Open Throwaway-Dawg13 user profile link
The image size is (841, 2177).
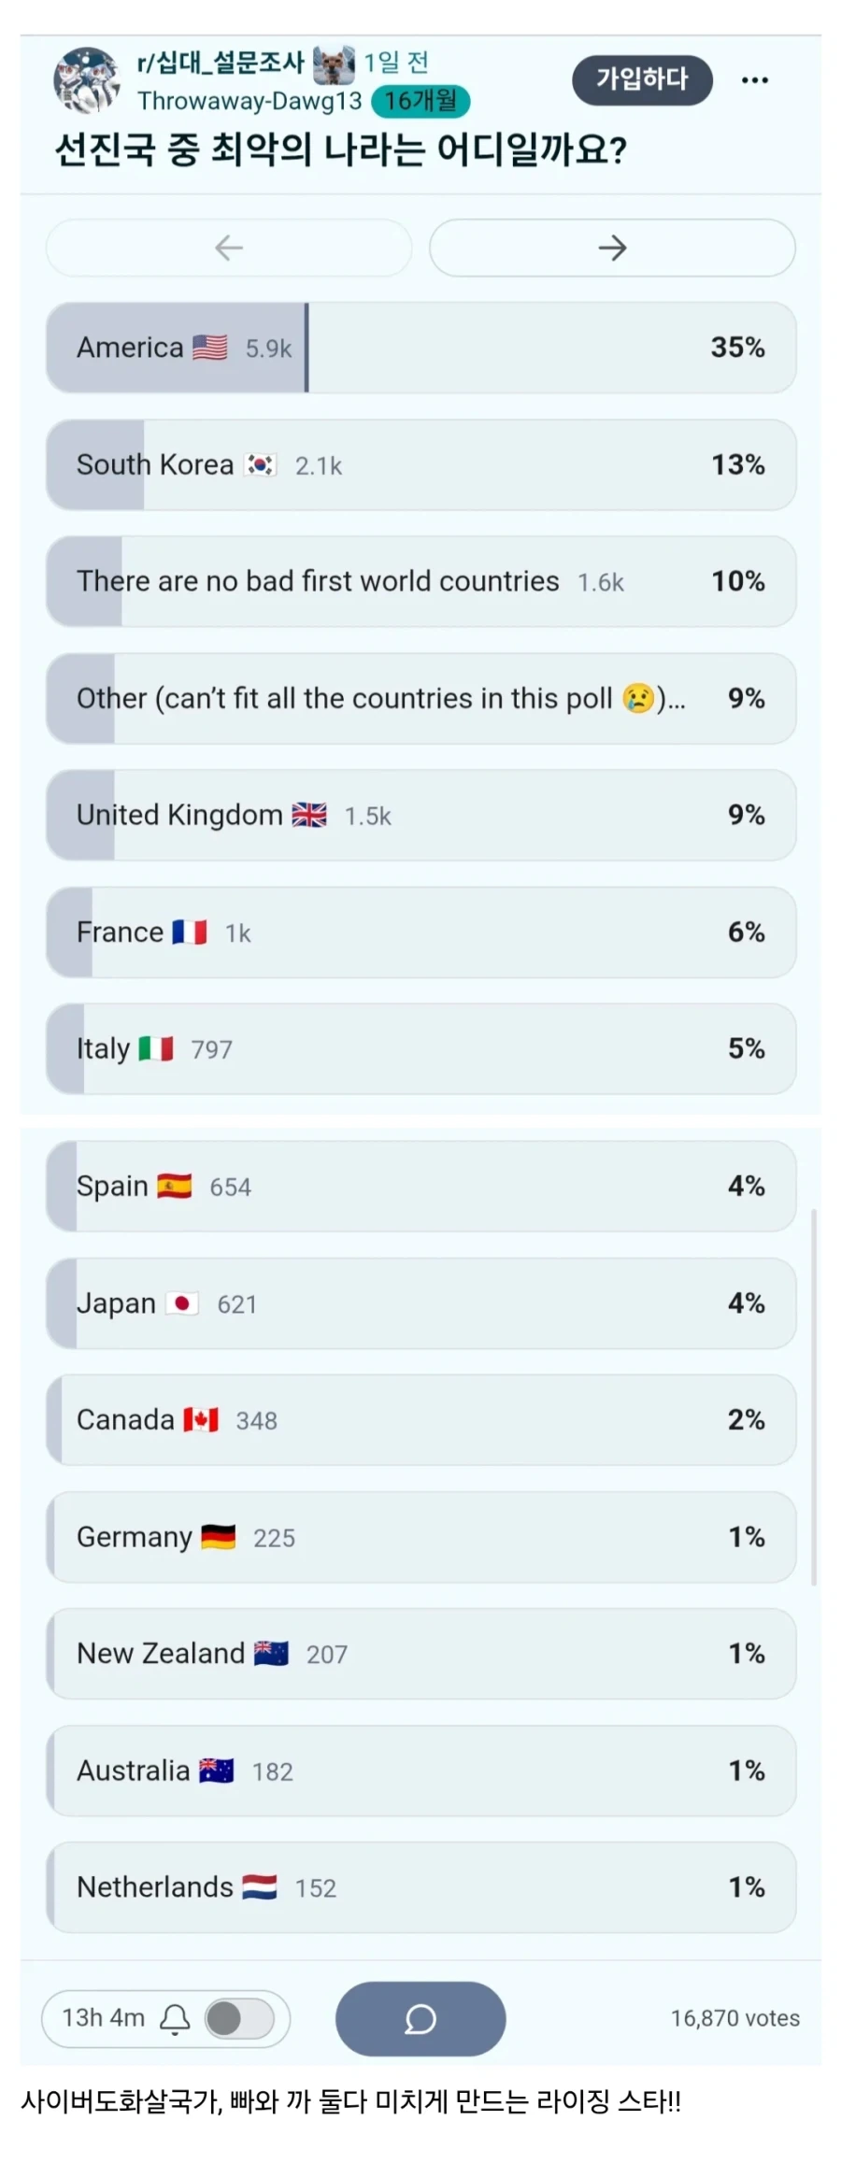tap(249, 101)
